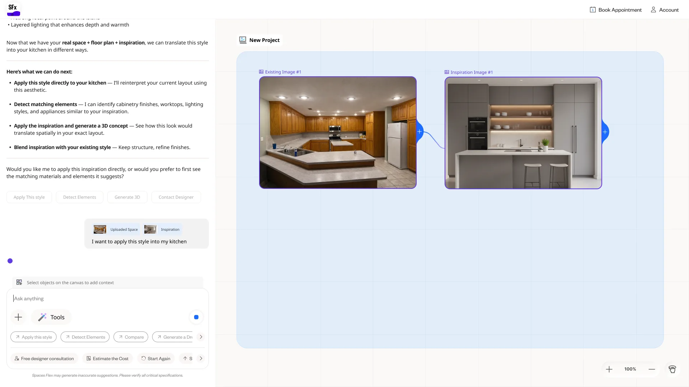The height and width of the screenshot is (387, 689).
Task: Click Start Again
Action: (156, 359)
